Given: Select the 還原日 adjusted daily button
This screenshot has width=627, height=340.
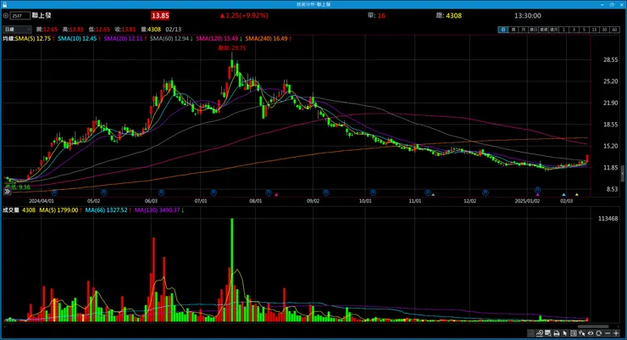Looking at the screenshot, I should pyautogui.click(x=534, y=30).
